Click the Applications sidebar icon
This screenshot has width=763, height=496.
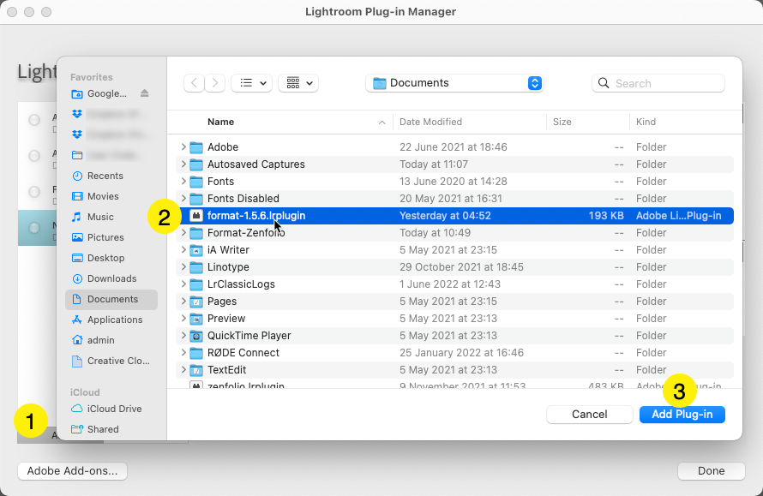pyautogui.click(x=77, y=320)
